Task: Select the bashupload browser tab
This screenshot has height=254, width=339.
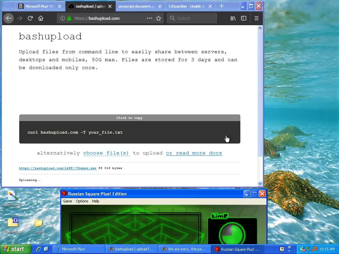Action: [x=90, y=6]
